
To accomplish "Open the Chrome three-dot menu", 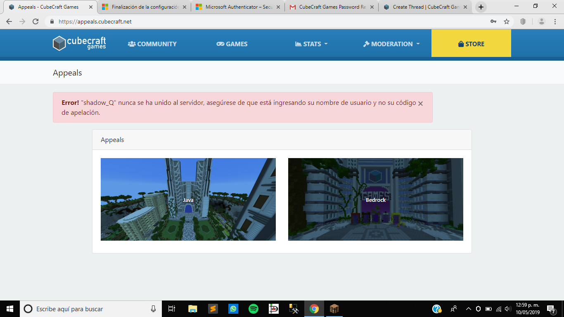I will tap(555, 21).
